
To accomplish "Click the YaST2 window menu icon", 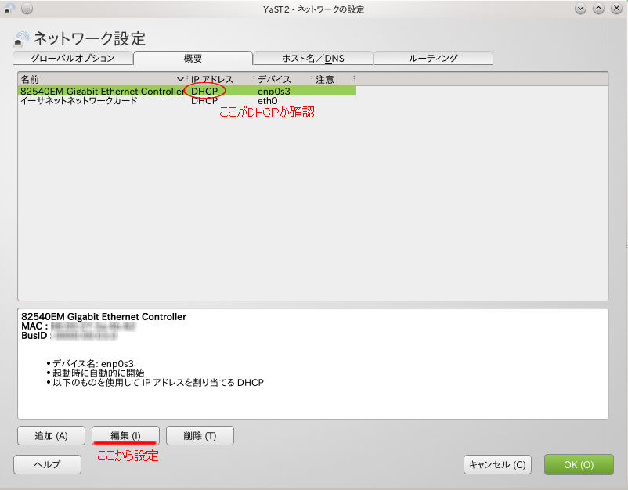I will pyautogui.click(x=10, y=9).
